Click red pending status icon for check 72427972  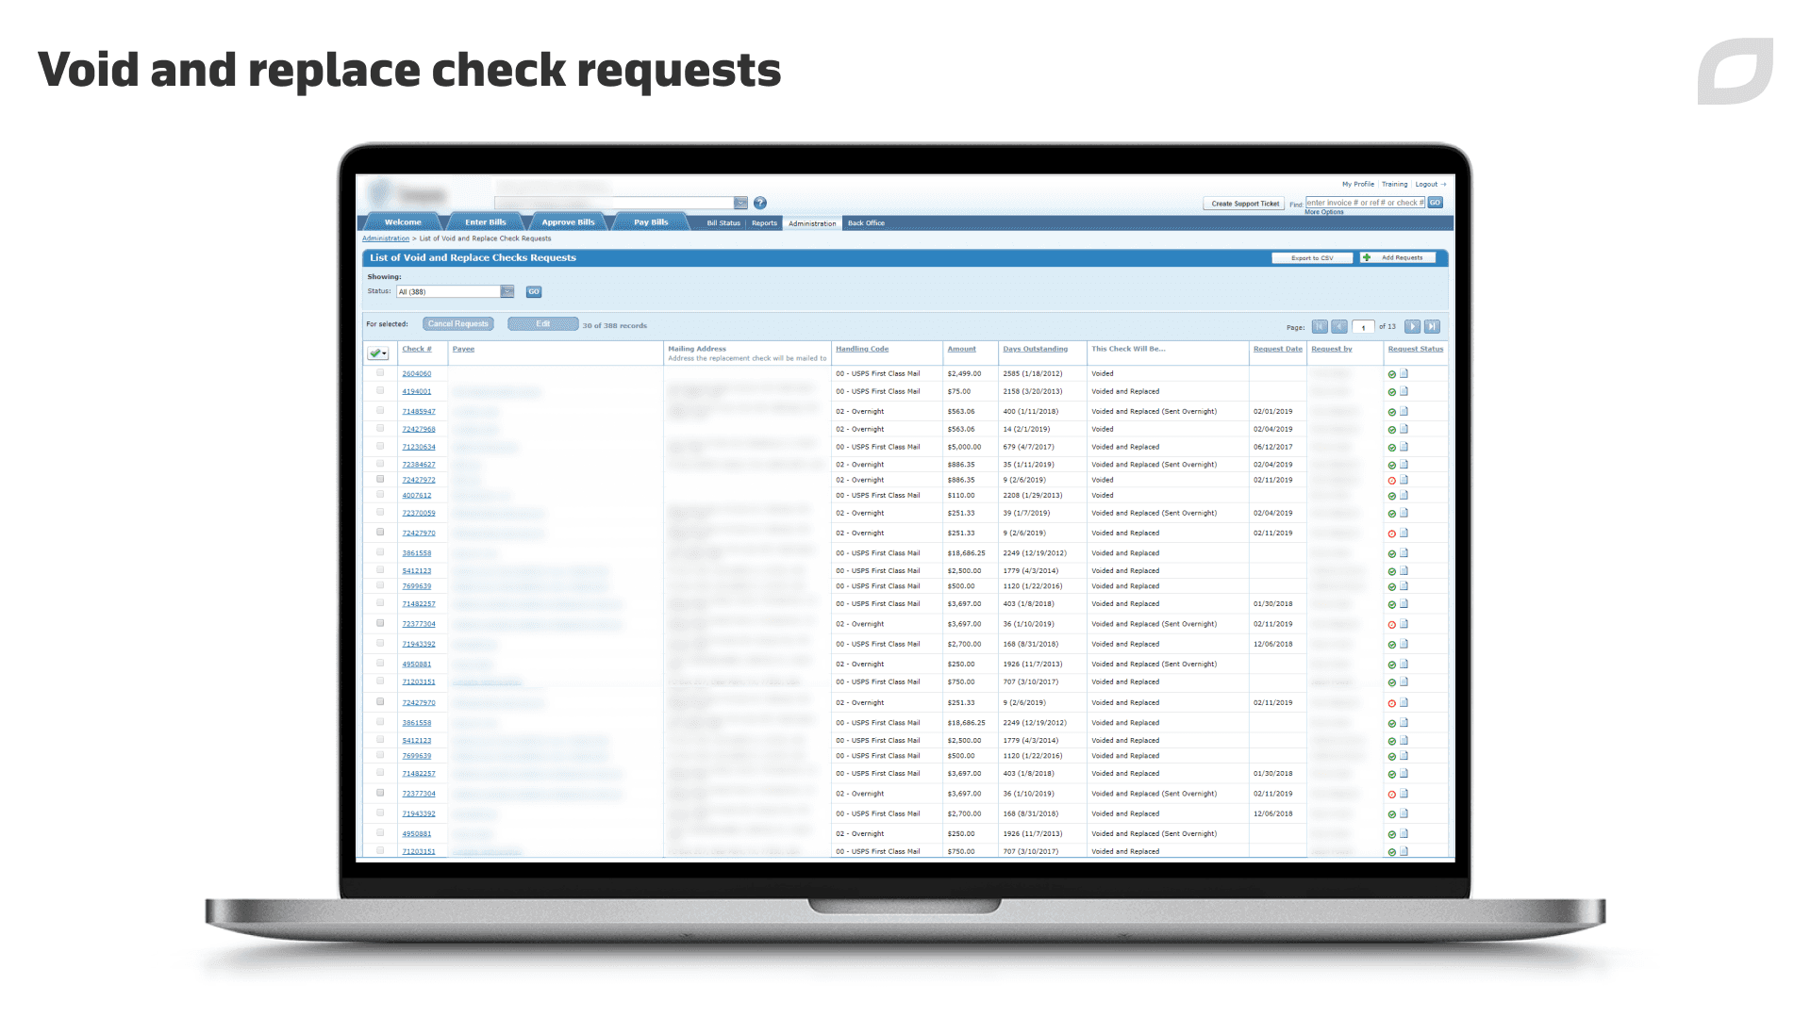(1391, 481)
